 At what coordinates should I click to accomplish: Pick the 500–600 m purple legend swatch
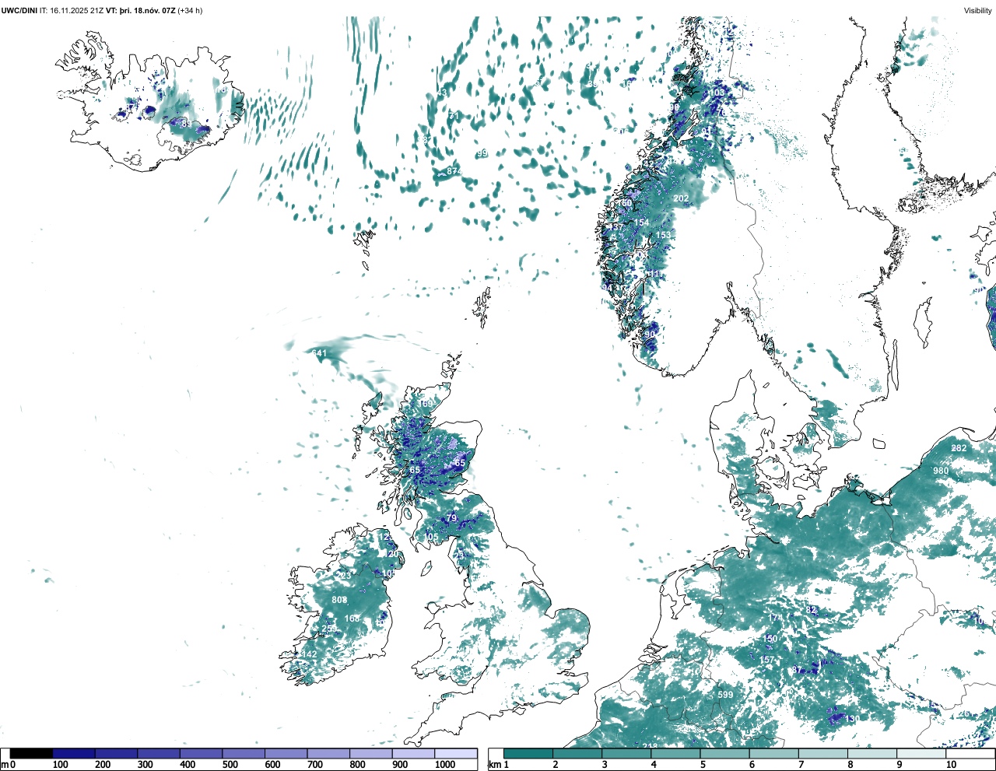(x=244, y=754)
